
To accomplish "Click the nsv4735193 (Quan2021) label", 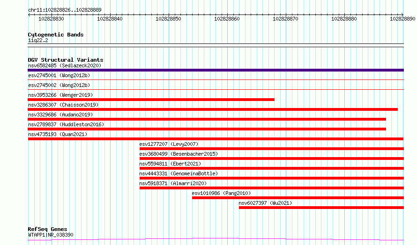I will pyautogui.click(x=58, y=134).
